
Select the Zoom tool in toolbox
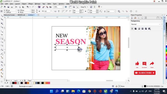click(x=2, y=27)
